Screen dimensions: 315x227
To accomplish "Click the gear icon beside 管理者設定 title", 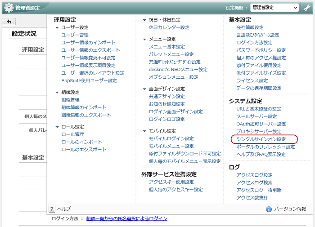I will 9,8.
